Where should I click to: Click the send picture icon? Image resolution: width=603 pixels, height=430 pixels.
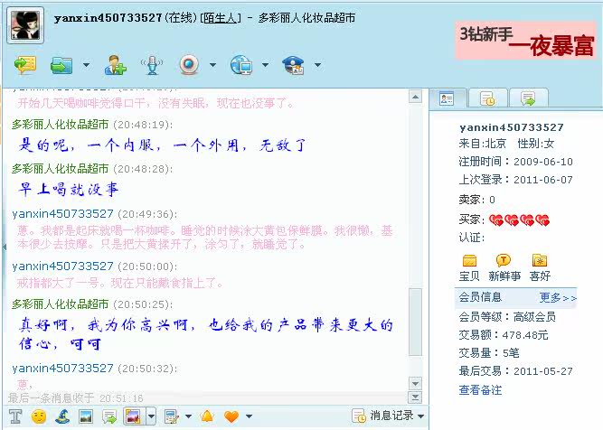85,416
